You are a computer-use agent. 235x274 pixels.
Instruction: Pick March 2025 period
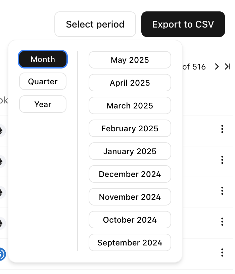(130, 105)
